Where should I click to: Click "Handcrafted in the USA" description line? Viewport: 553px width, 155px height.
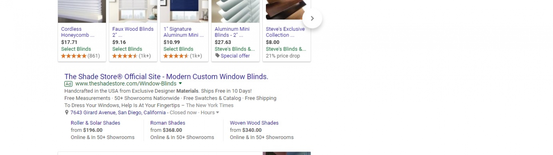(x=158, y=91)
